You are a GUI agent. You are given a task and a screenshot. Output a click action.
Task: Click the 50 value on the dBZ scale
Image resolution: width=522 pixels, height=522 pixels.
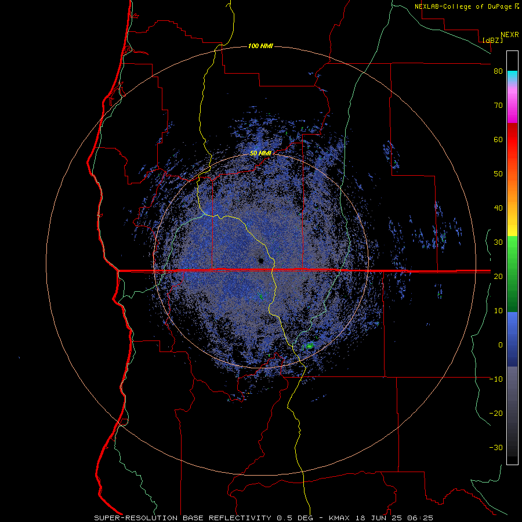pos(498,174)
